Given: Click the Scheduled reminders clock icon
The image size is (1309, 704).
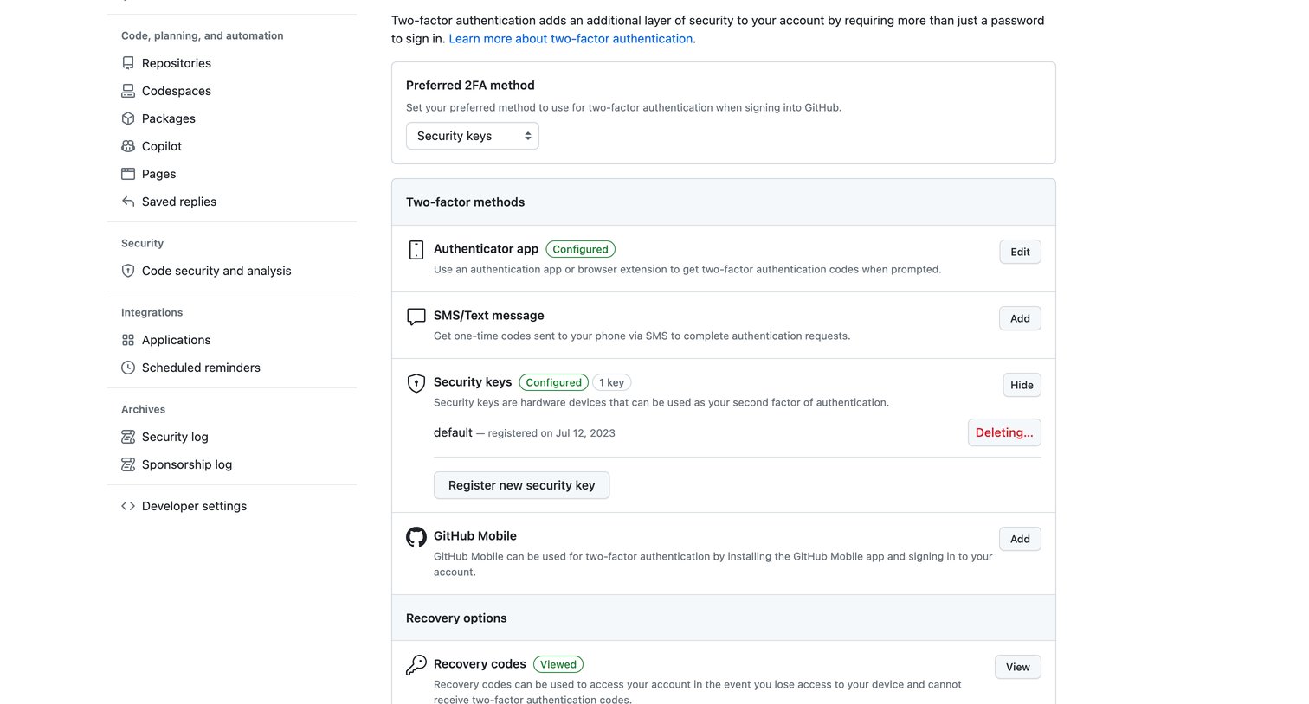Looking at the screenshot, I should click(x=128, y=368).
